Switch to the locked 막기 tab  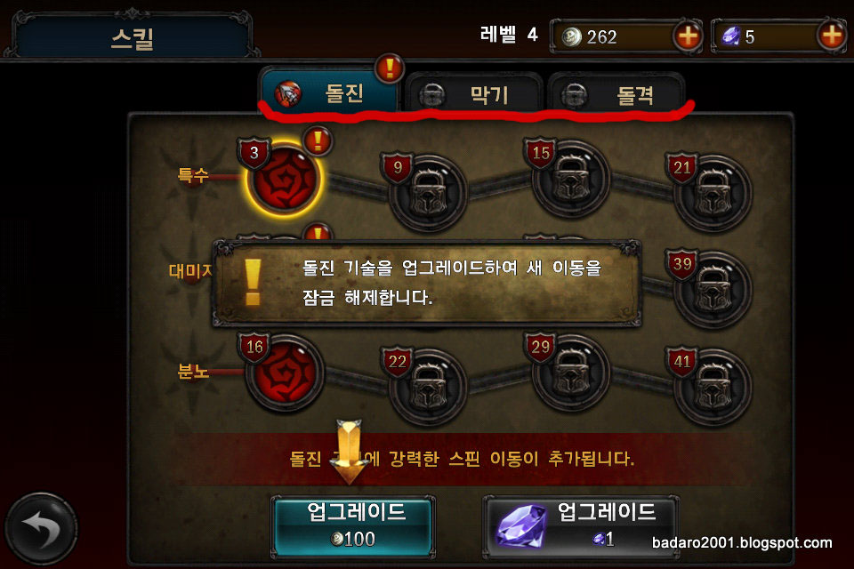coord(472,95)
